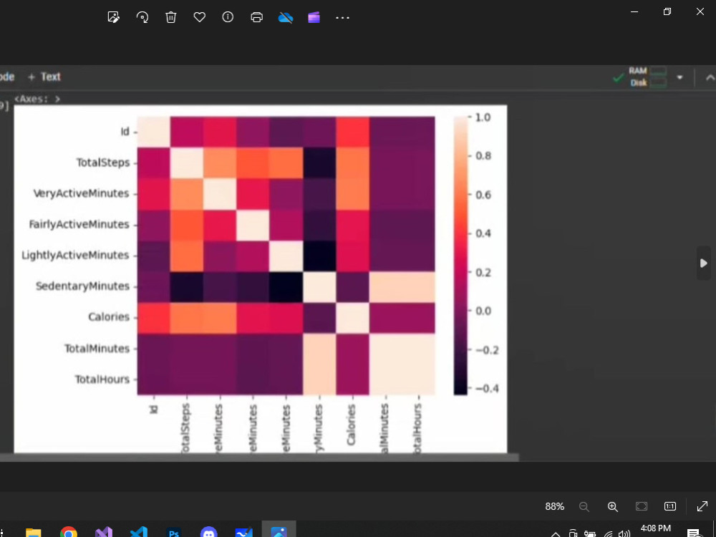Screen dimensions: 716x537
Task: Open the 4:08 PM clock flyout
Action: pos(656,529)
